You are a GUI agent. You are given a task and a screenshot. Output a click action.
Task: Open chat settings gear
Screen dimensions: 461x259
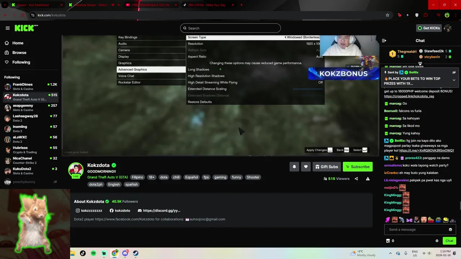(x=437, y=241)
